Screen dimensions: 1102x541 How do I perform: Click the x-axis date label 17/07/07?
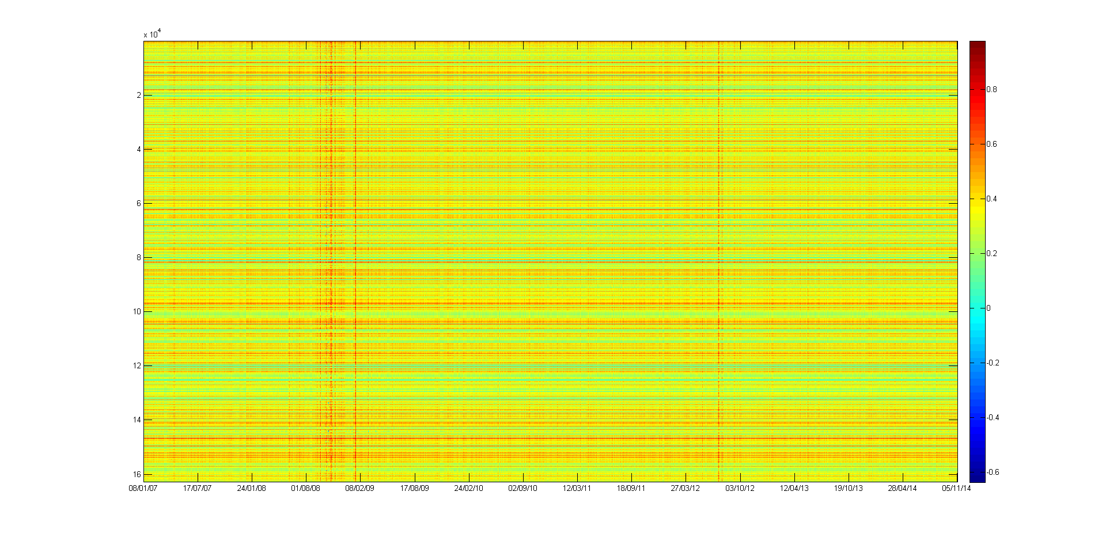tap(198, 488)
